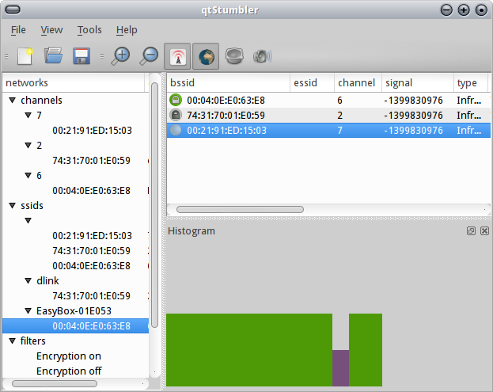Collapse the EasyBox-01E053 node

[x=28, y=311]
